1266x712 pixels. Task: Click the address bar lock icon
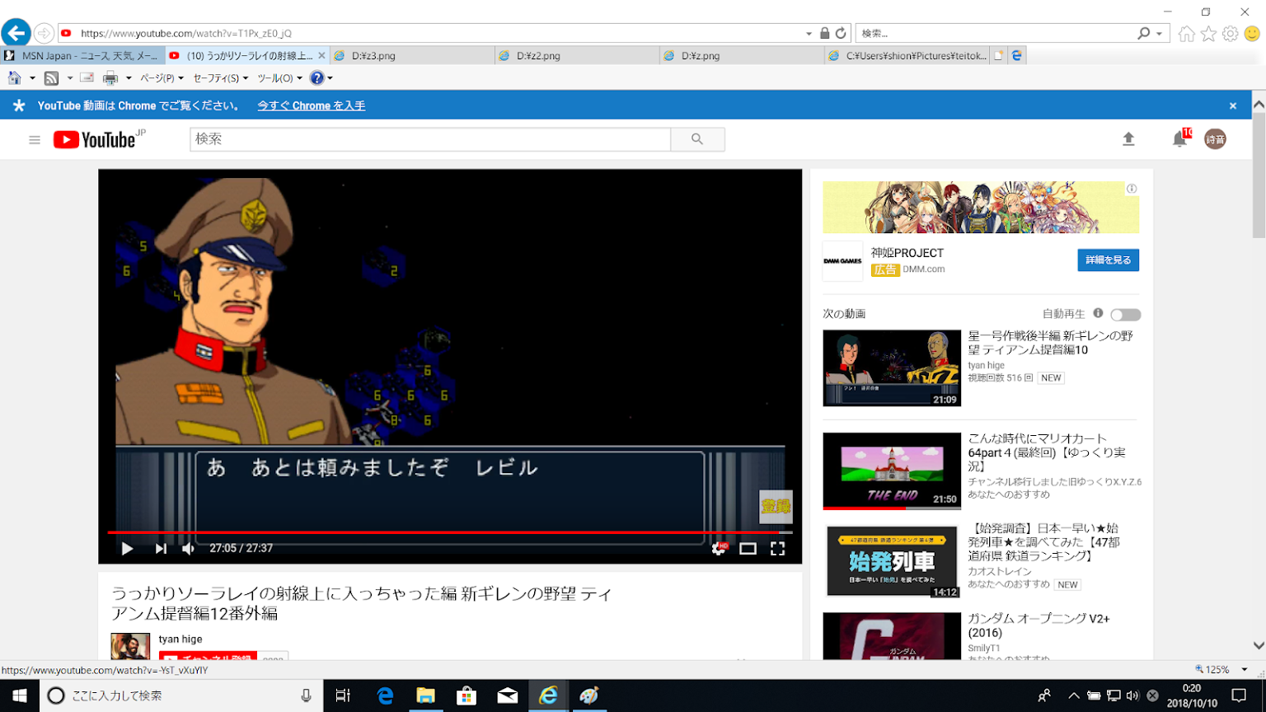(824, 33)
